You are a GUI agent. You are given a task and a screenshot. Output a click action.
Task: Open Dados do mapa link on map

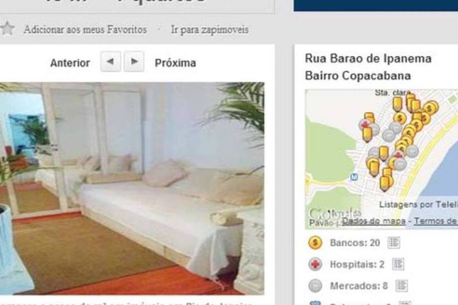pos(373,221)
